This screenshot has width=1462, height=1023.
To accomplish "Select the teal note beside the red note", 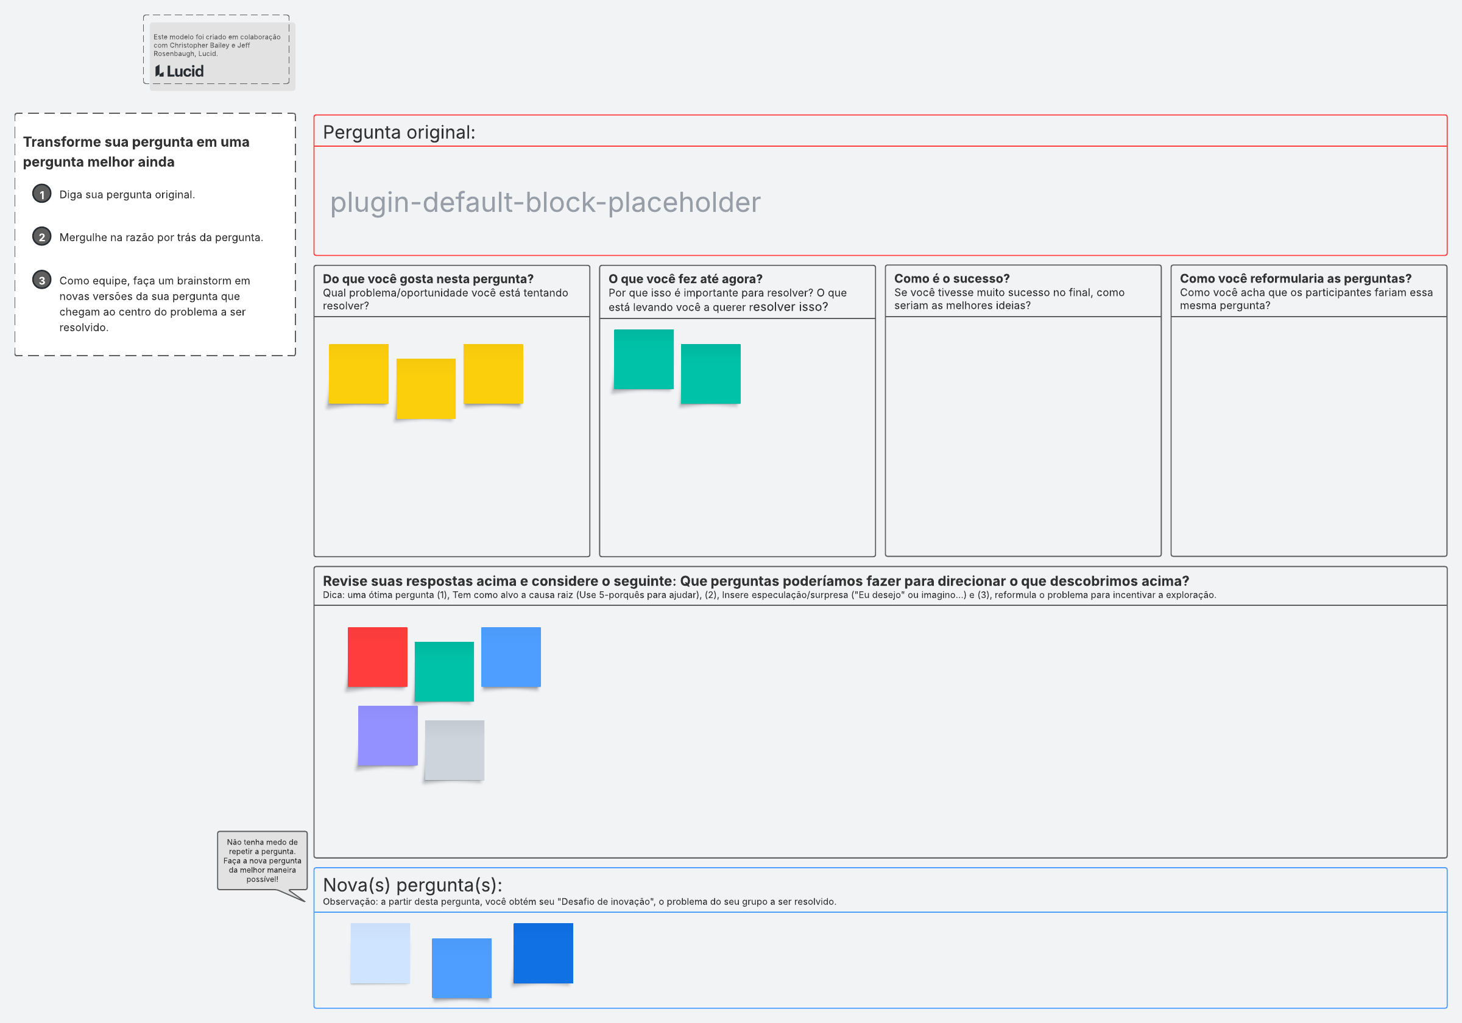I will pos(444,671).
